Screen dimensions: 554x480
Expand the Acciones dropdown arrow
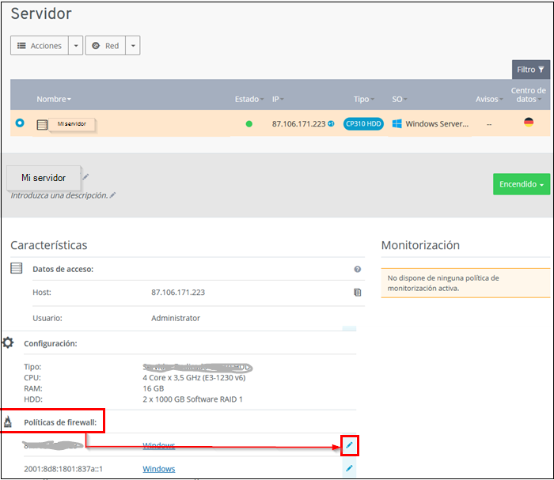(76, 46)
